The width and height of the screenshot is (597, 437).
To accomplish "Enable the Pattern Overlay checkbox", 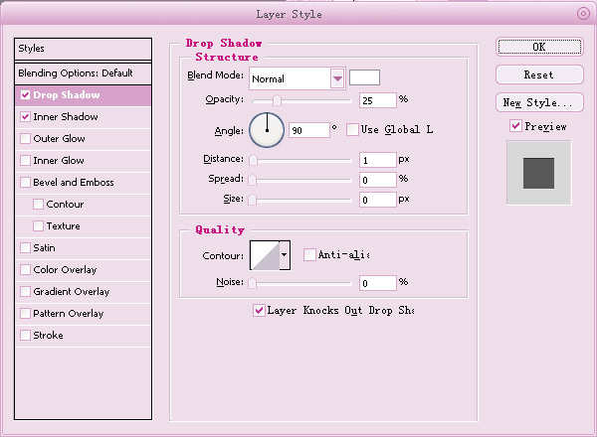I will [25, 313].
